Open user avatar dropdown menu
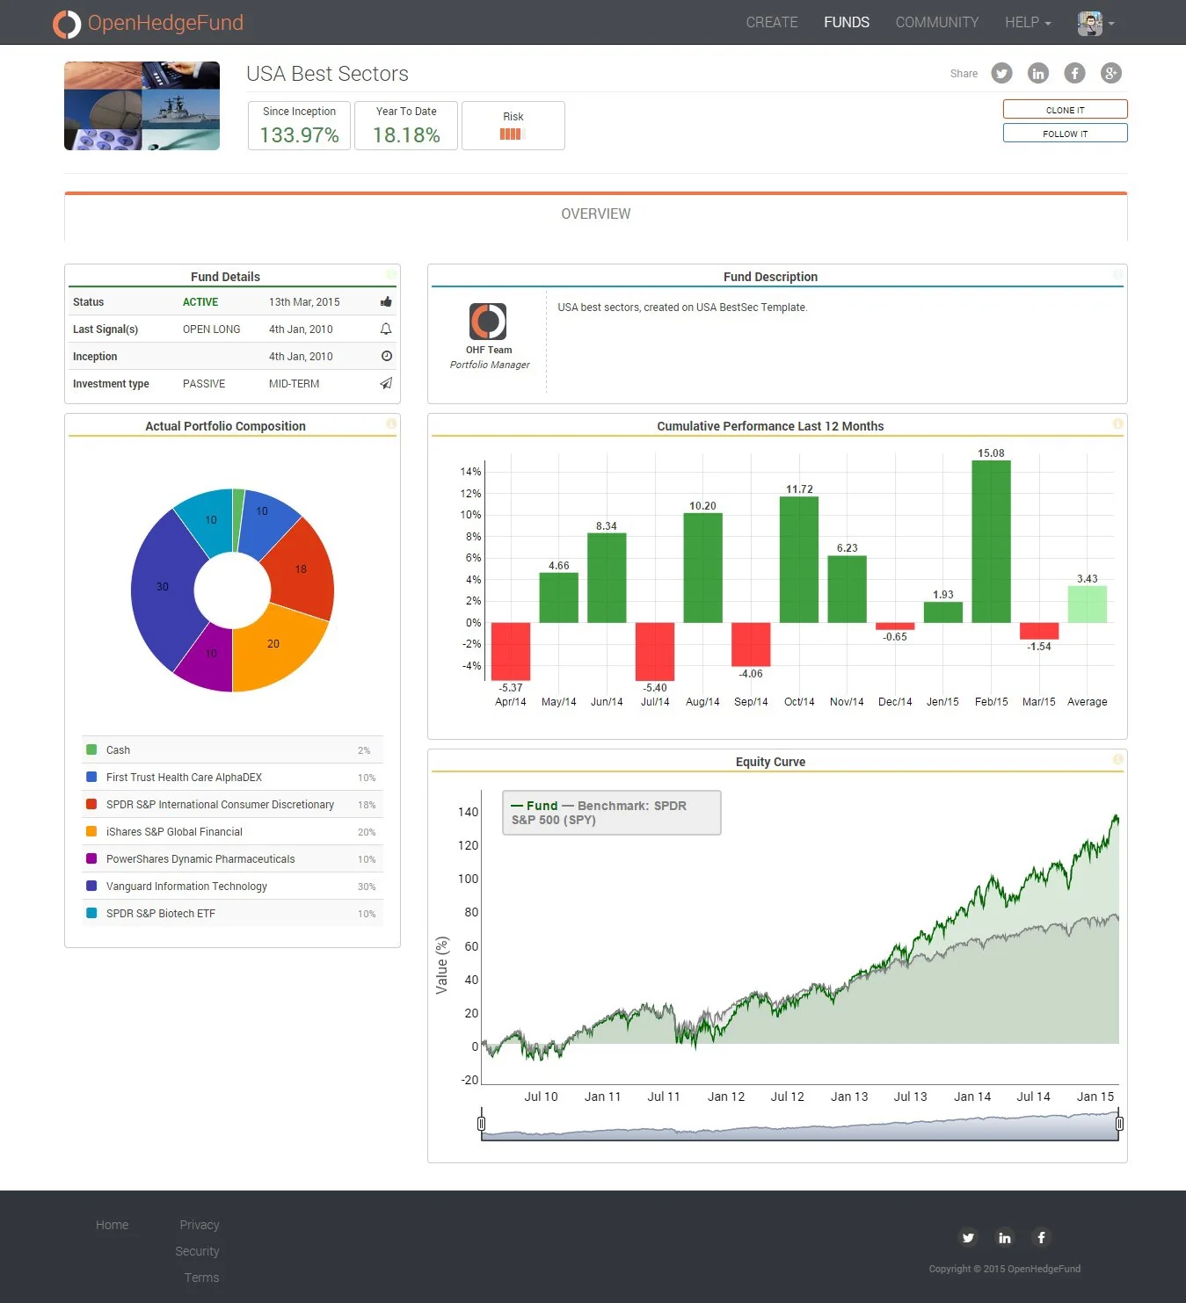Viewport: 1186px width, 1303px height. coord(1096,24)
